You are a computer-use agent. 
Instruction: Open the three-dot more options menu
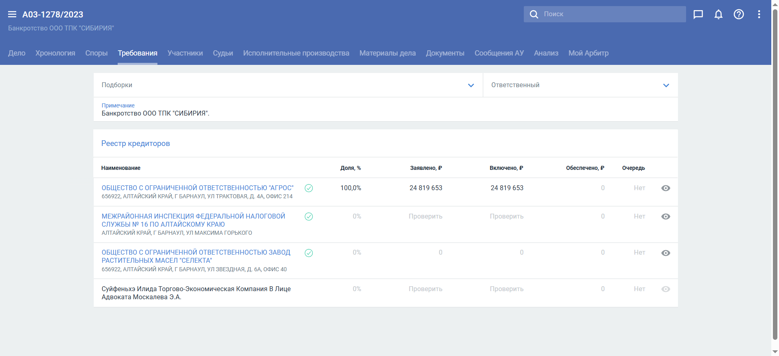(759, 15)
